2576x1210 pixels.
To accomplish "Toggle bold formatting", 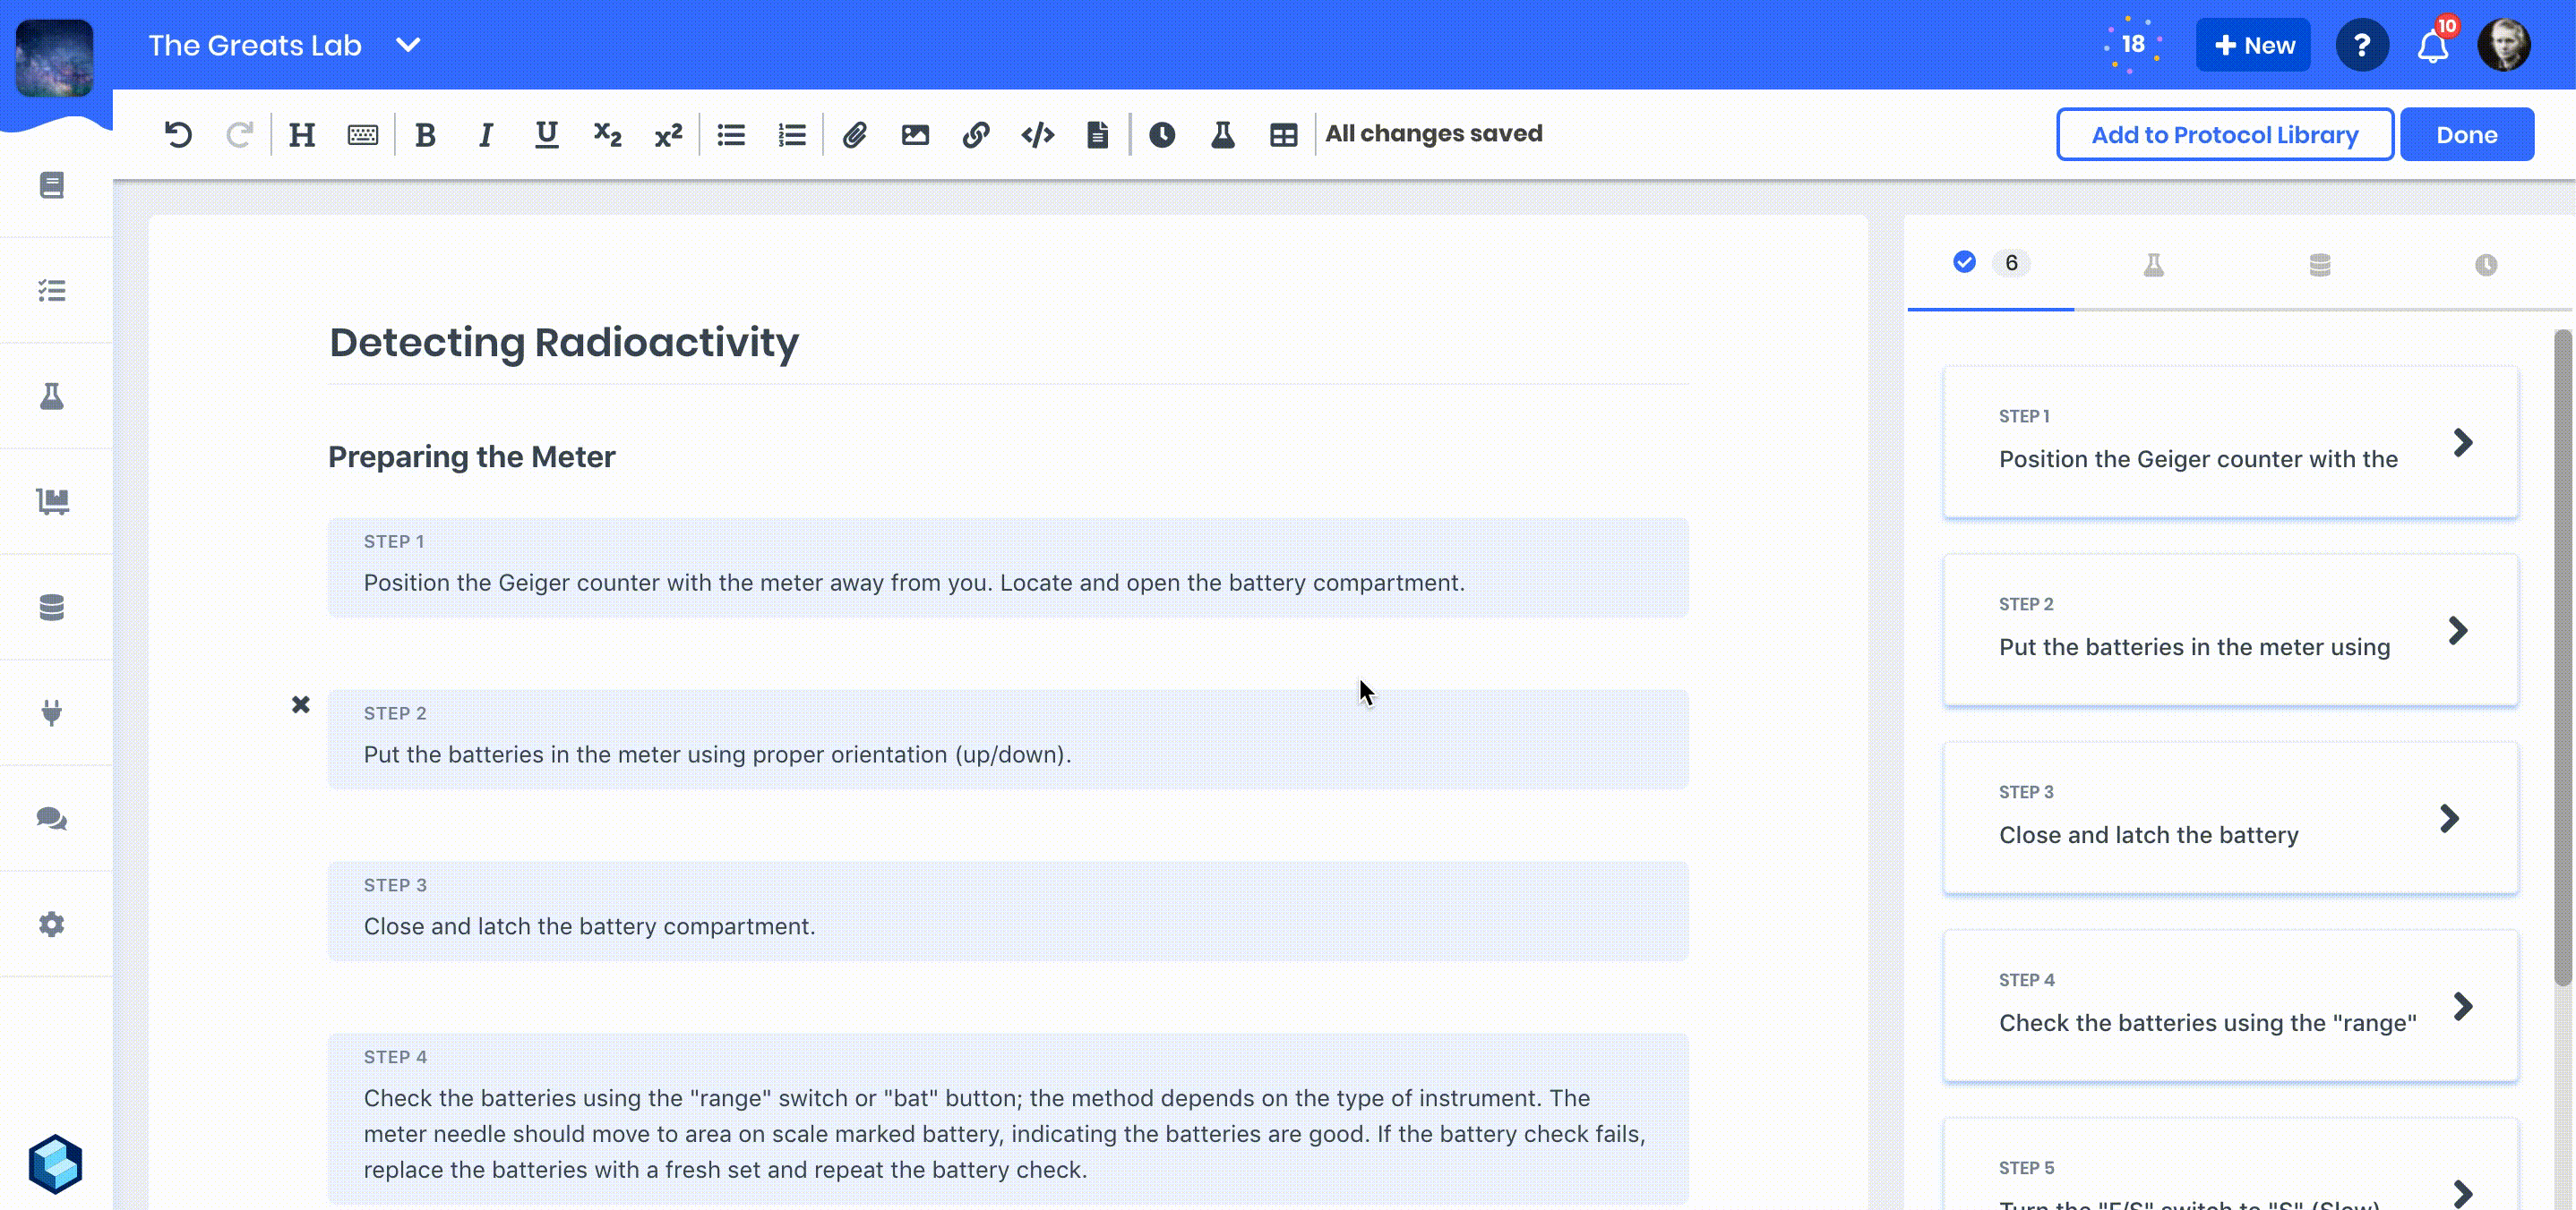I will [425, 134].
